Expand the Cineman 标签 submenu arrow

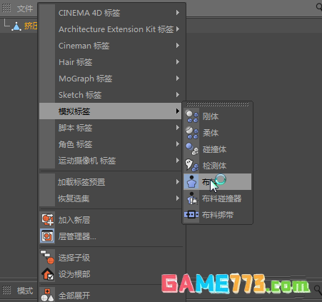click(x=178, y=46)
